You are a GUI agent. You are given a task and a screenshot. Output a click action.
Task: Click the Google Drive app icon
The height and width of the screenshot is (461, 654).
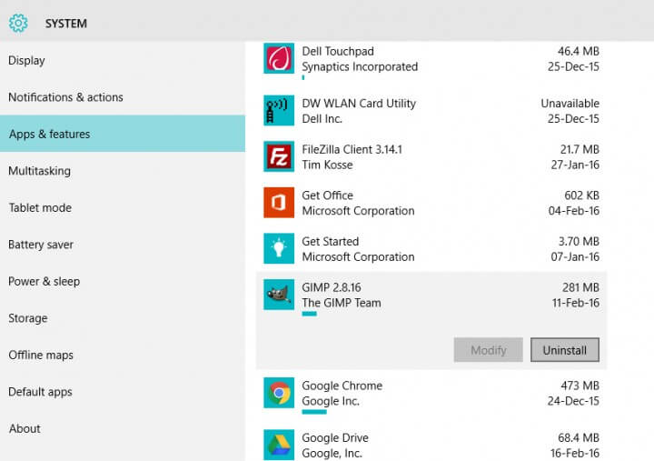279,445
